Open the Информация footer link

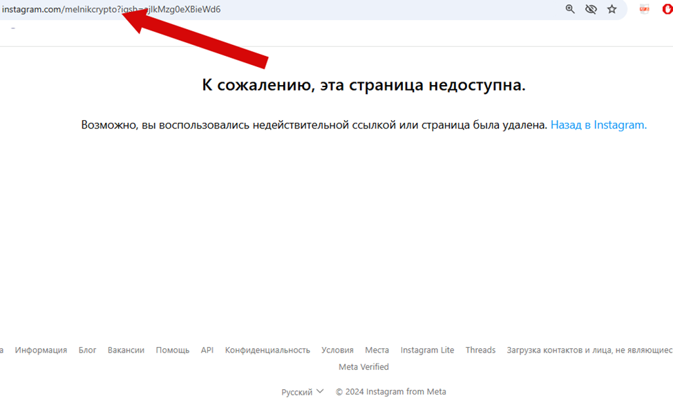point(41,350)
